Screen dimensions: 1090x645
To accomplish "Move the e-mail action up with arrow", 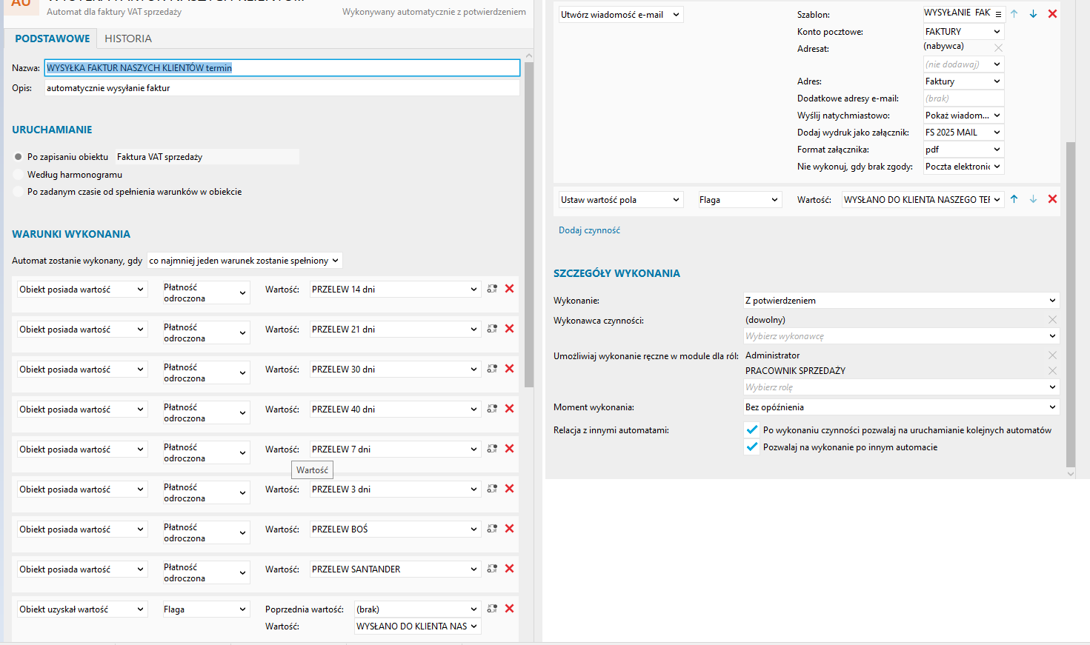I will tap(1014, 14).
